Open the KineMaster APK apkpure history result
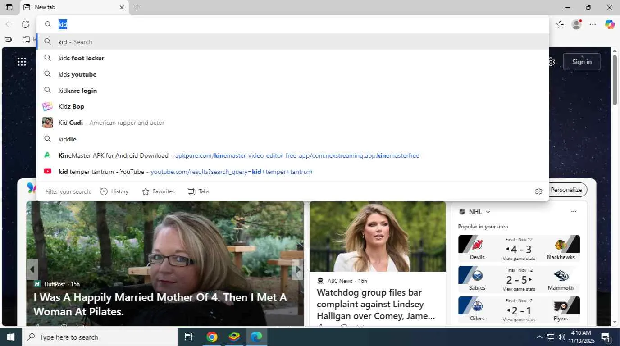This screenshot has width=620, height=346. click(293, 155)
